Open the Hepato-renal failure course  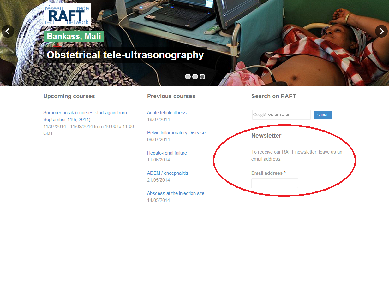167,153
